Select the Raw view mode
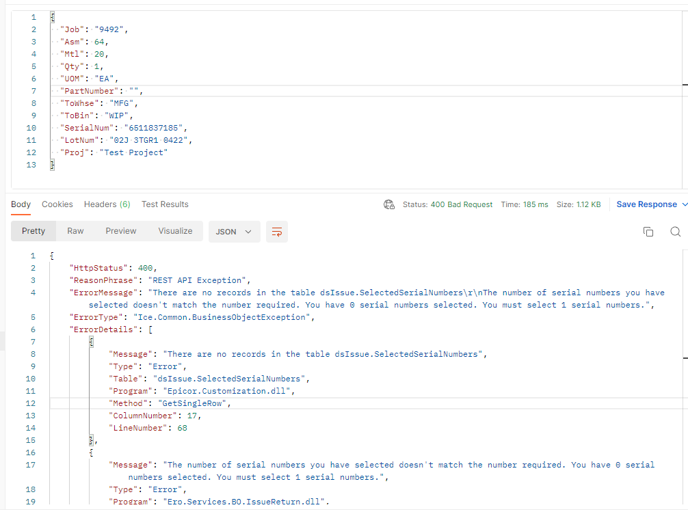This screenshot has width=688, height=514. (75, 231)
